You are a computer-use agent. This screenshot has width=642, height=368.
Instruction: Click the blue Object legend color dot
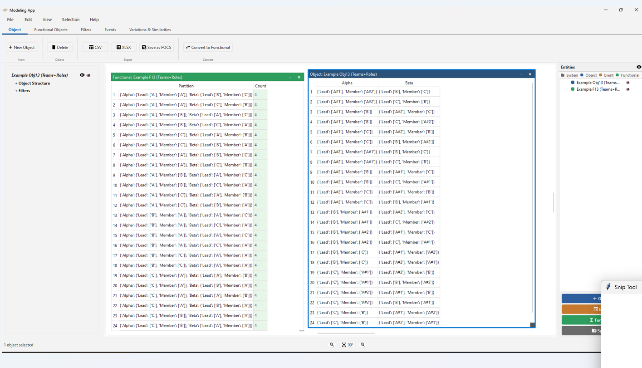(x=582, y=75)
